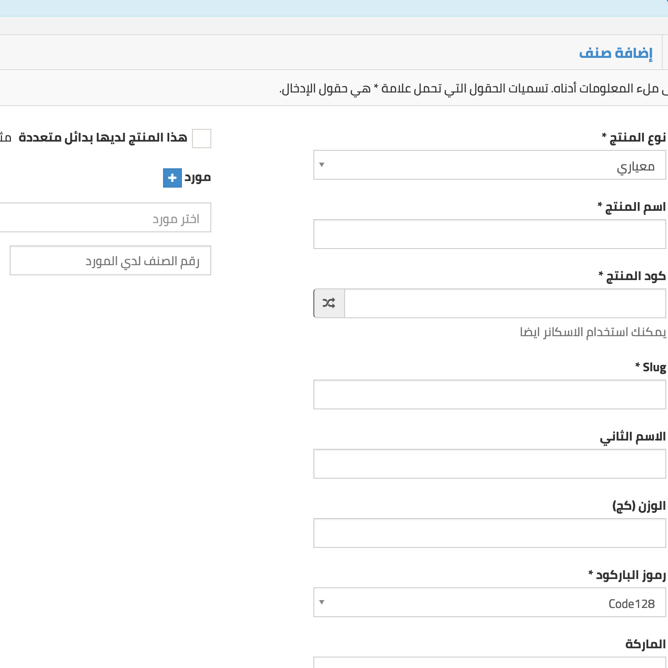The height and width of the screenshot is (668, 668).
Task: Click the shuffle icon to generate product code
Action: coord(329,303)
